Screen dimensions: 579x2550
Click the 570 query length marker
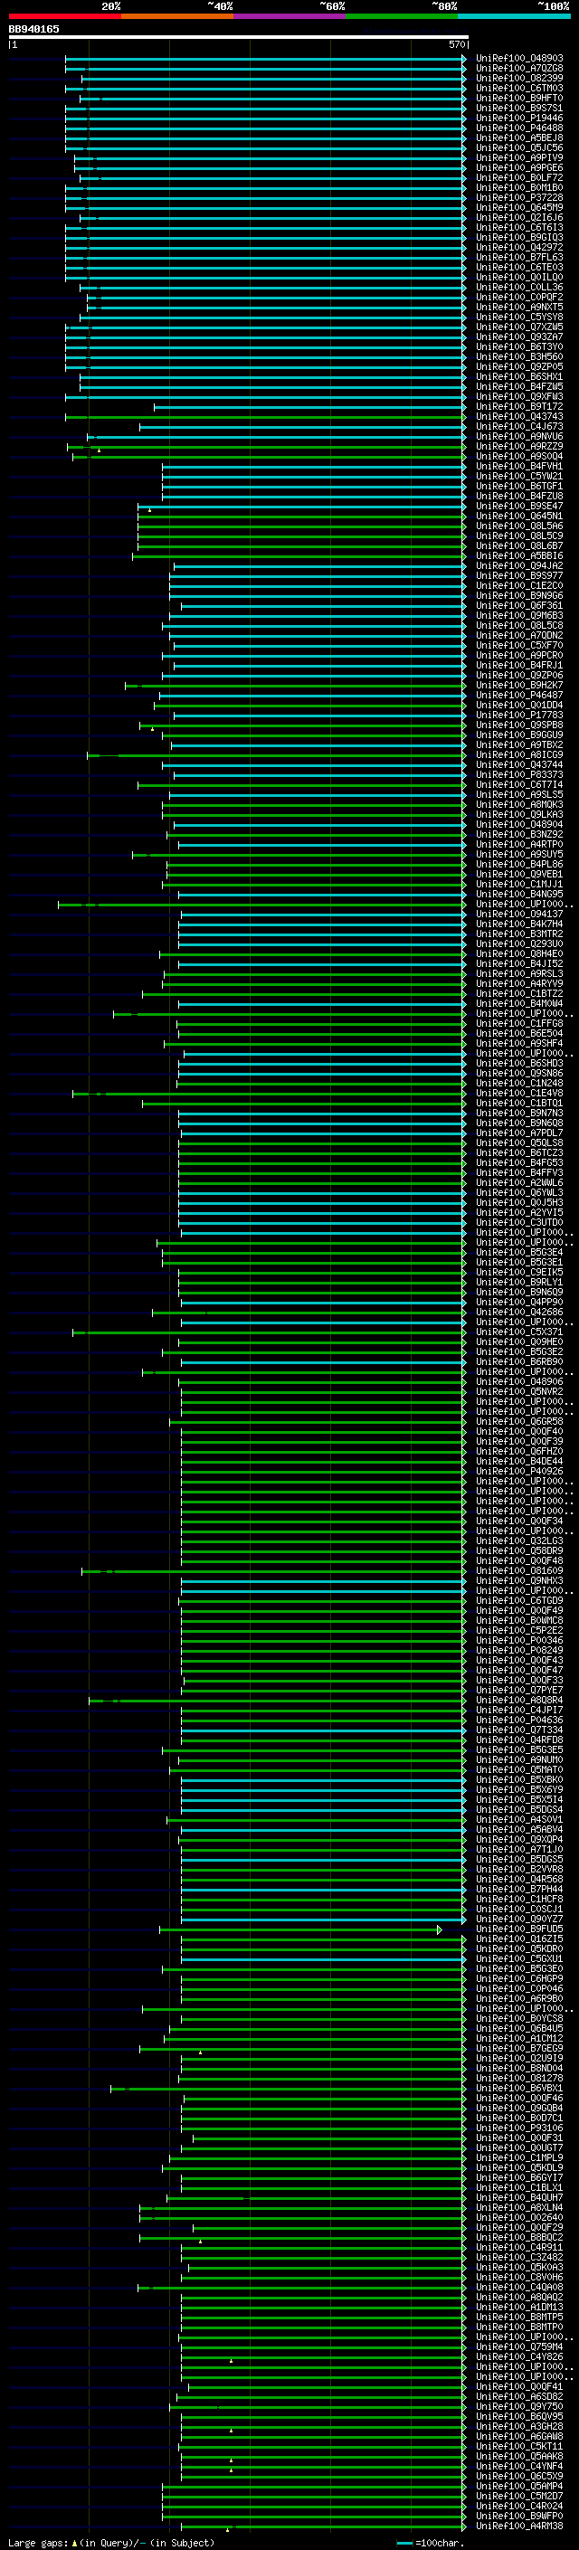click(x=456, y=44)
